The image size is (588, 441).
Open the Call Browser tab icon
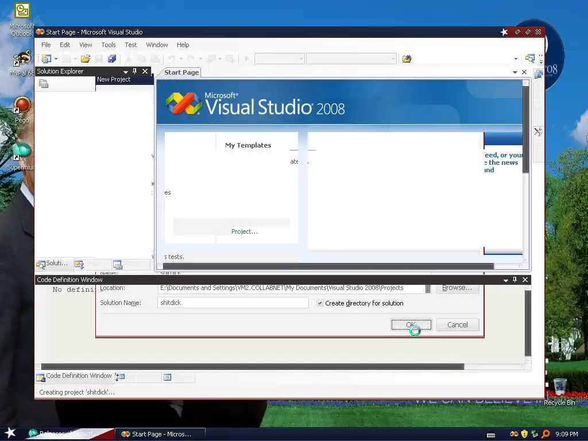tap(120, 377)
